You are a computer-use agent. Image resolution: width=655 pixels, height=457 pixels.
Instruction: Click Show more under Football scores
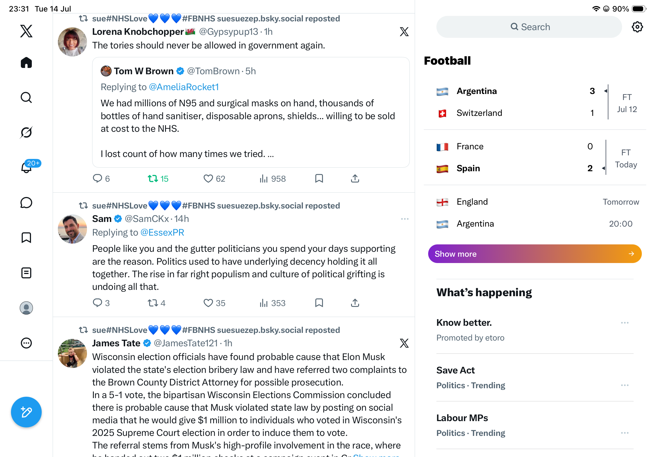click(x=535, y=254)
